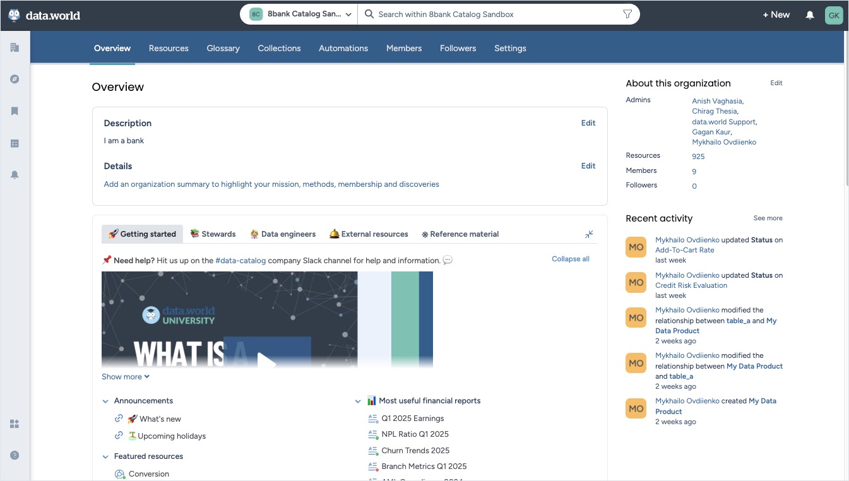Click See more in Recent activity
This screenshot has width=849, height=481.
point(768,218)
